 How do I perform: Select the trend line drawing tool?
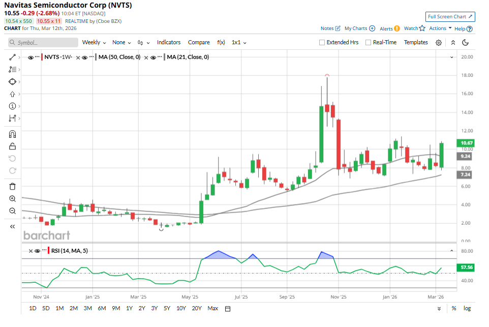click(13, 57)
